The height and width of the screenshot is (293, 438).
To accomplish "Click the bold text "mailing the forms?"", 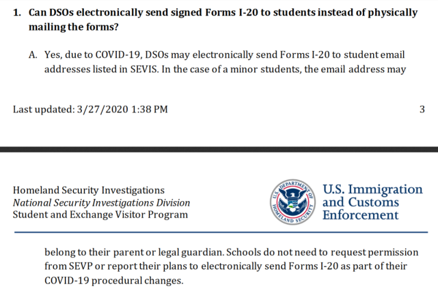I will [72, 27].
